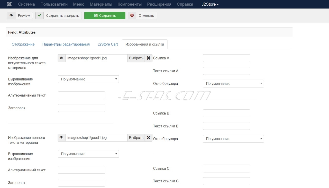Click Выбрать for intro text image
This screenshot has height=188, width=329.
[136, 58]
